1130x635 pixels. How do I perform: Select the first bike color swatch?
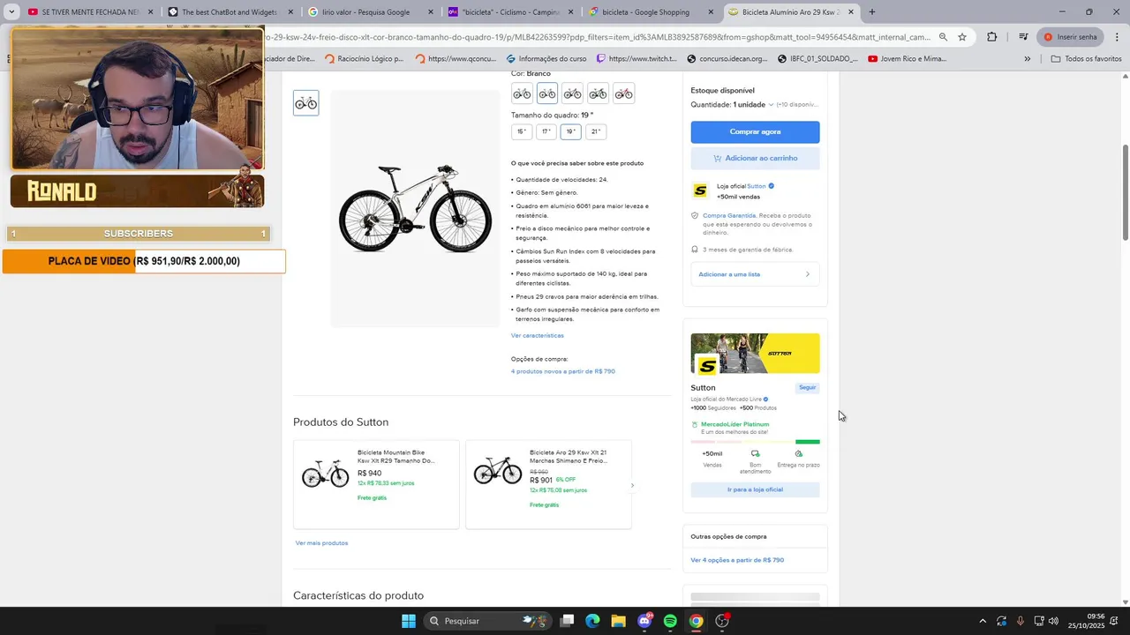[522, 93]
